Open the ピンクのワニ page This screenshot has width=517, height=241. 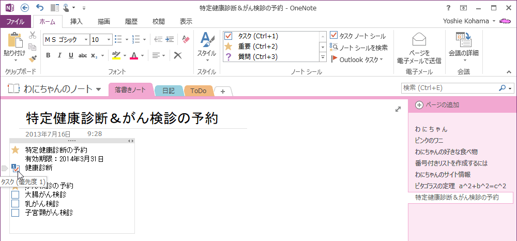coord(429,141)
